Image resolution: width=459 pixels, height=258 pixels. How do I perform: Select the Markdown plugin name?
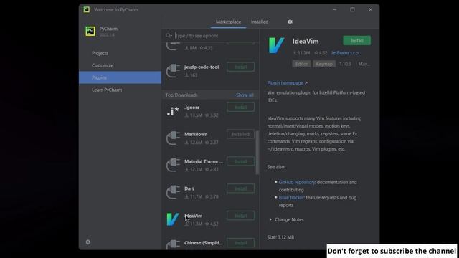pyautogui.click(x=196, y=134)
